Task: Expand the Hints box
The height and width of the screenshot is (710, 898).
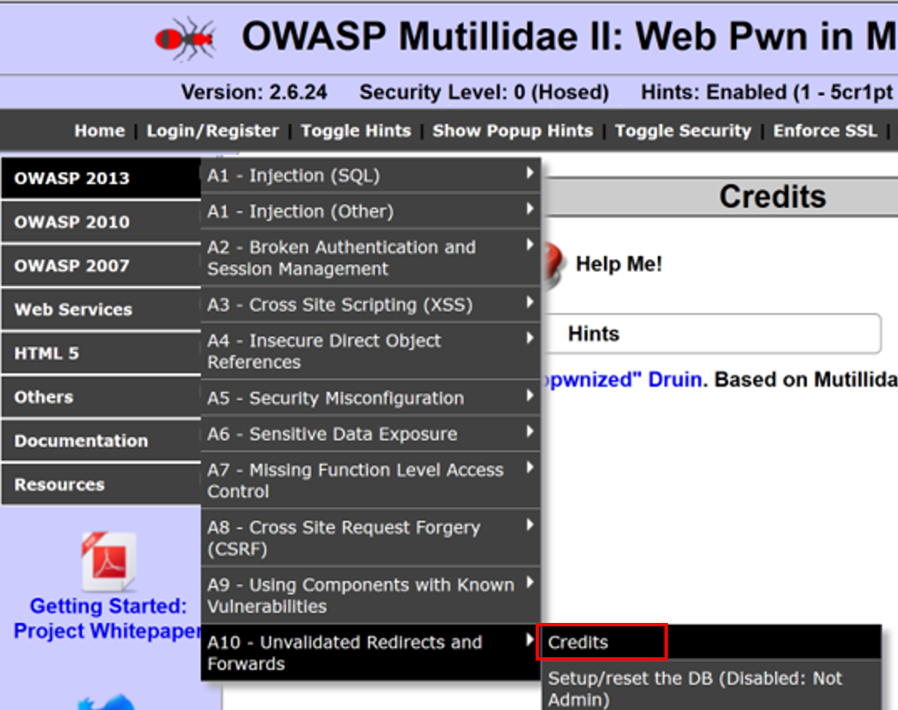Action: pos(711,334)
